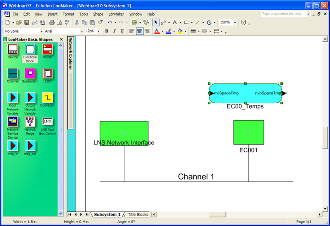Open the zoom level dropdown
This screenshot has width=330, height=226.
[235, 22]
